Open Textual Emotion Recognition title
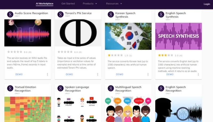 [x=25, y=89]
